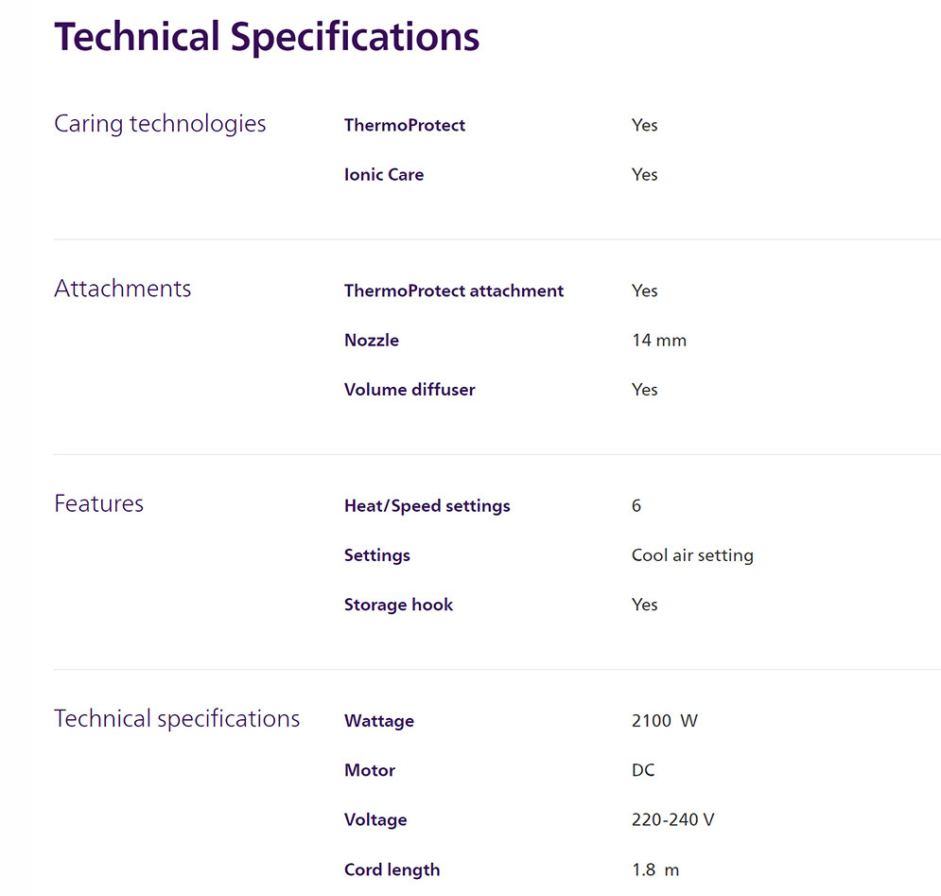This screenshot has height=896, width=941.
Task: Click the Cord length label
Action: (x=392, y=869)
